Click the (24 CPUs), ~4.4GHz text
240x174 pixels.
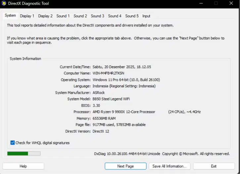click(x=184, y=112)
